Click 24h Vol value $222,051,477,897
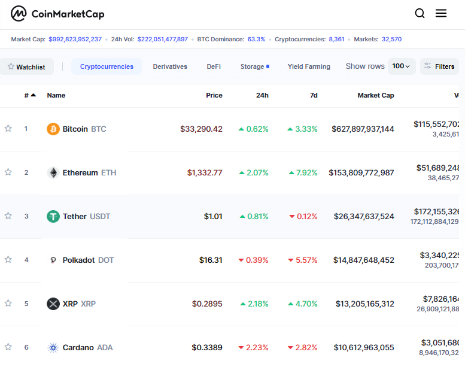The width and height of the screenshot is (465, 367). 163,39
